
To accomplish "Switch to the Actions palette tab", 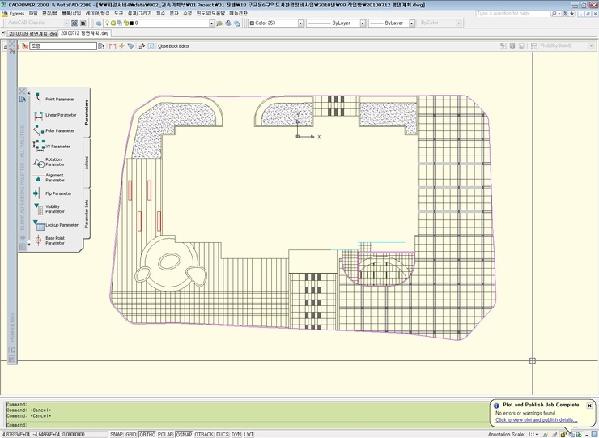I will [87, 163].
